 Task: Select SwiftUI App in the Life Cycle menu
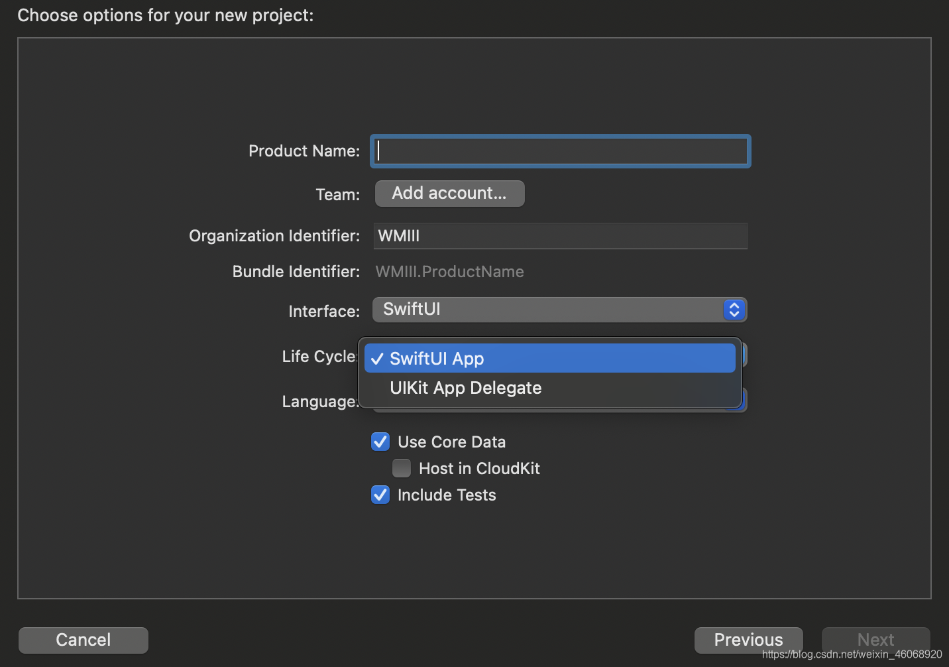(549, 358)
